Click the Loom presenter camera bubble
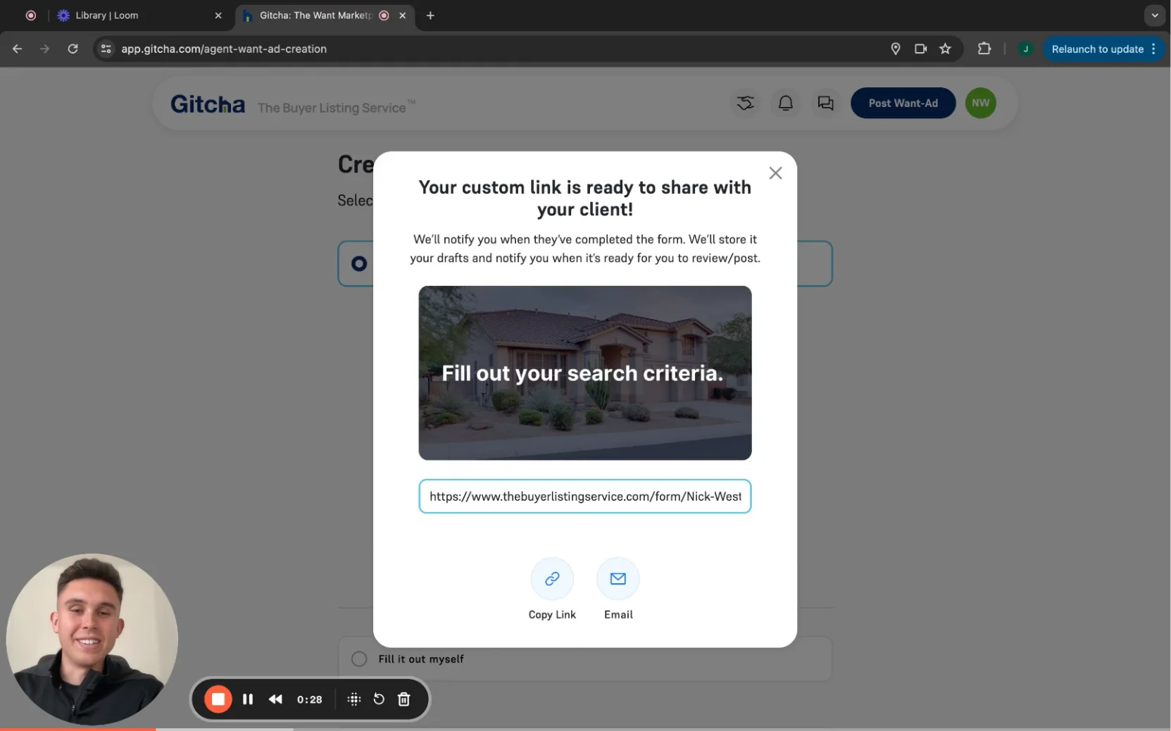This screenshot has width=1171, height=731. click(92, 639)
